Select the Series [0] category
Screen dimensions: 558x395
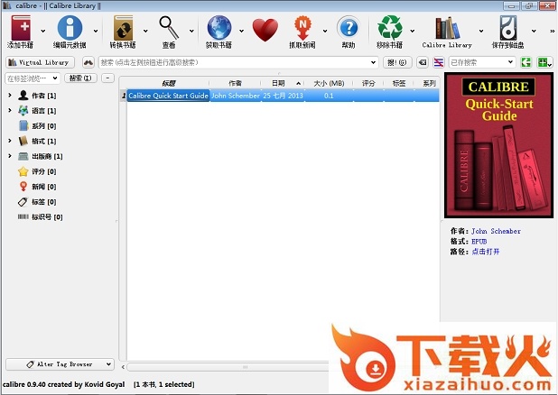pyautogui.click(x=37, y=126)
